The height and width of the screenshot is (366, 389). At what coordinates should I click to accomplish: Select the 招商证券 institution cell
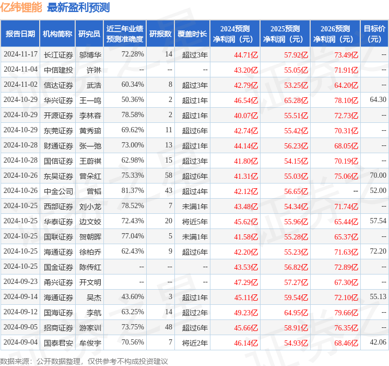point(58,328)
